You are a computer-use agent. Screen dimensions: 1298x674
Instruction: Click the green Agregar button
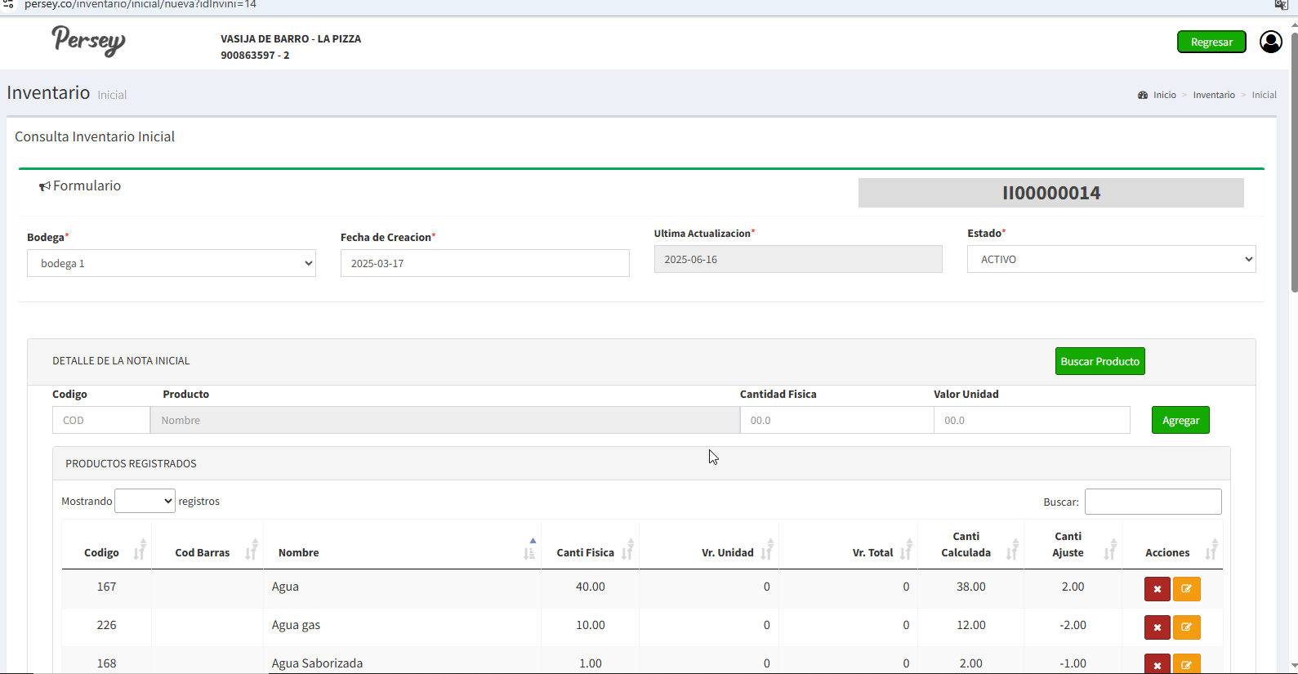click(x=1180, y=420)
